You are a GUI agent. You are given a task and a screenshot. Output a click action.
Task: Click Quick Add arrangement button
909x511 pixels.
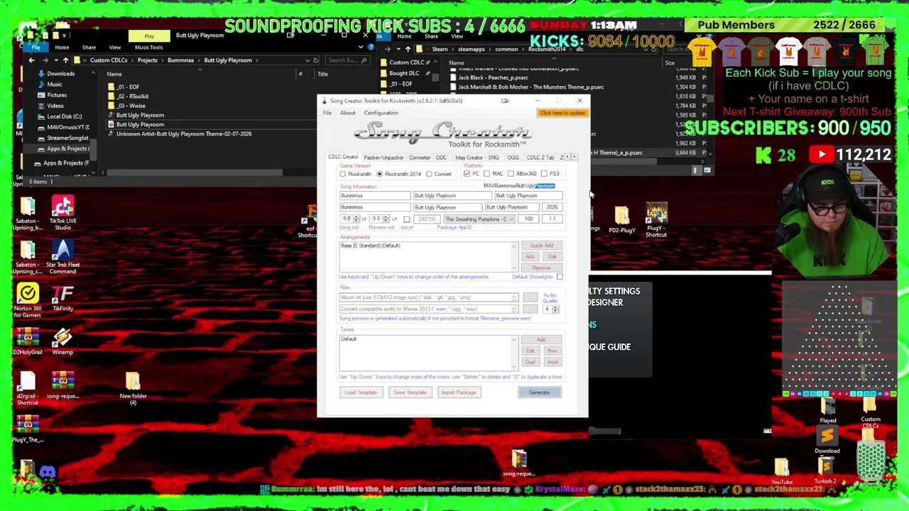[x=541, y=246]
